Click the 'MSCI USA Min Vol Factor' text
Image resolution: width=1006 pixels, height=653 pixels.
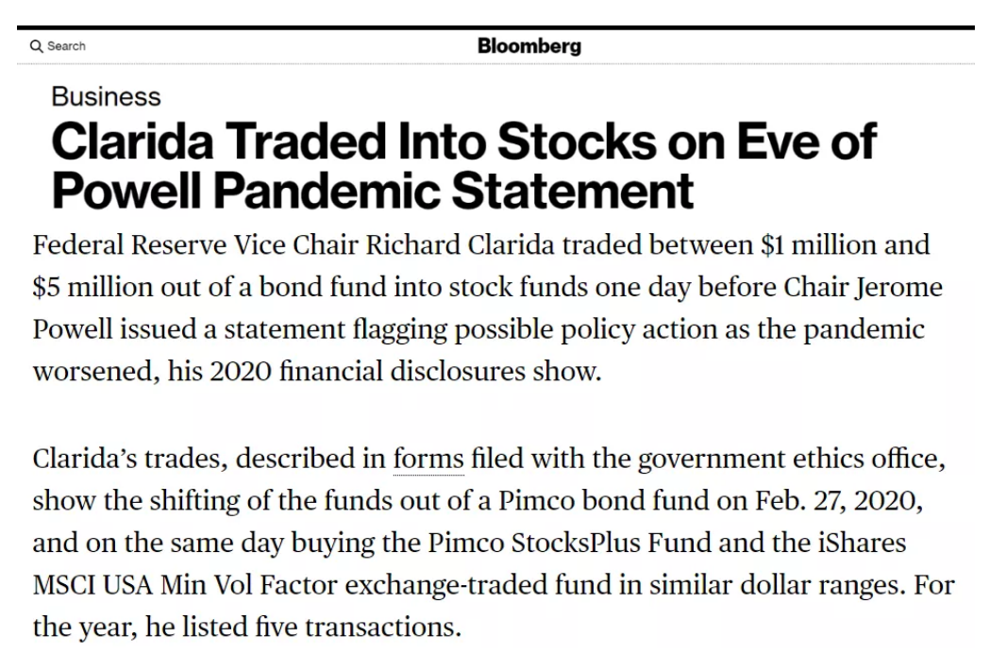pos(185,585)
